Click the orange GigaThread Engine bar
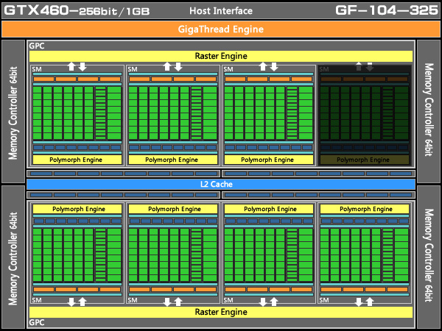Viewport: 442px width, 331px height. 221,29
